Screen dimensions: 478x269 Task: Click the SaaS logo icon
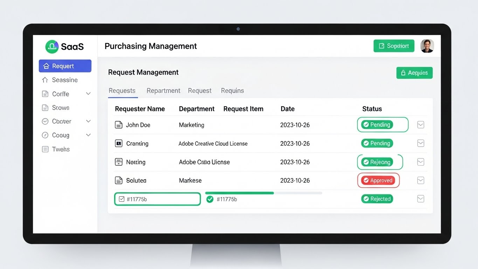coord(52,46)
